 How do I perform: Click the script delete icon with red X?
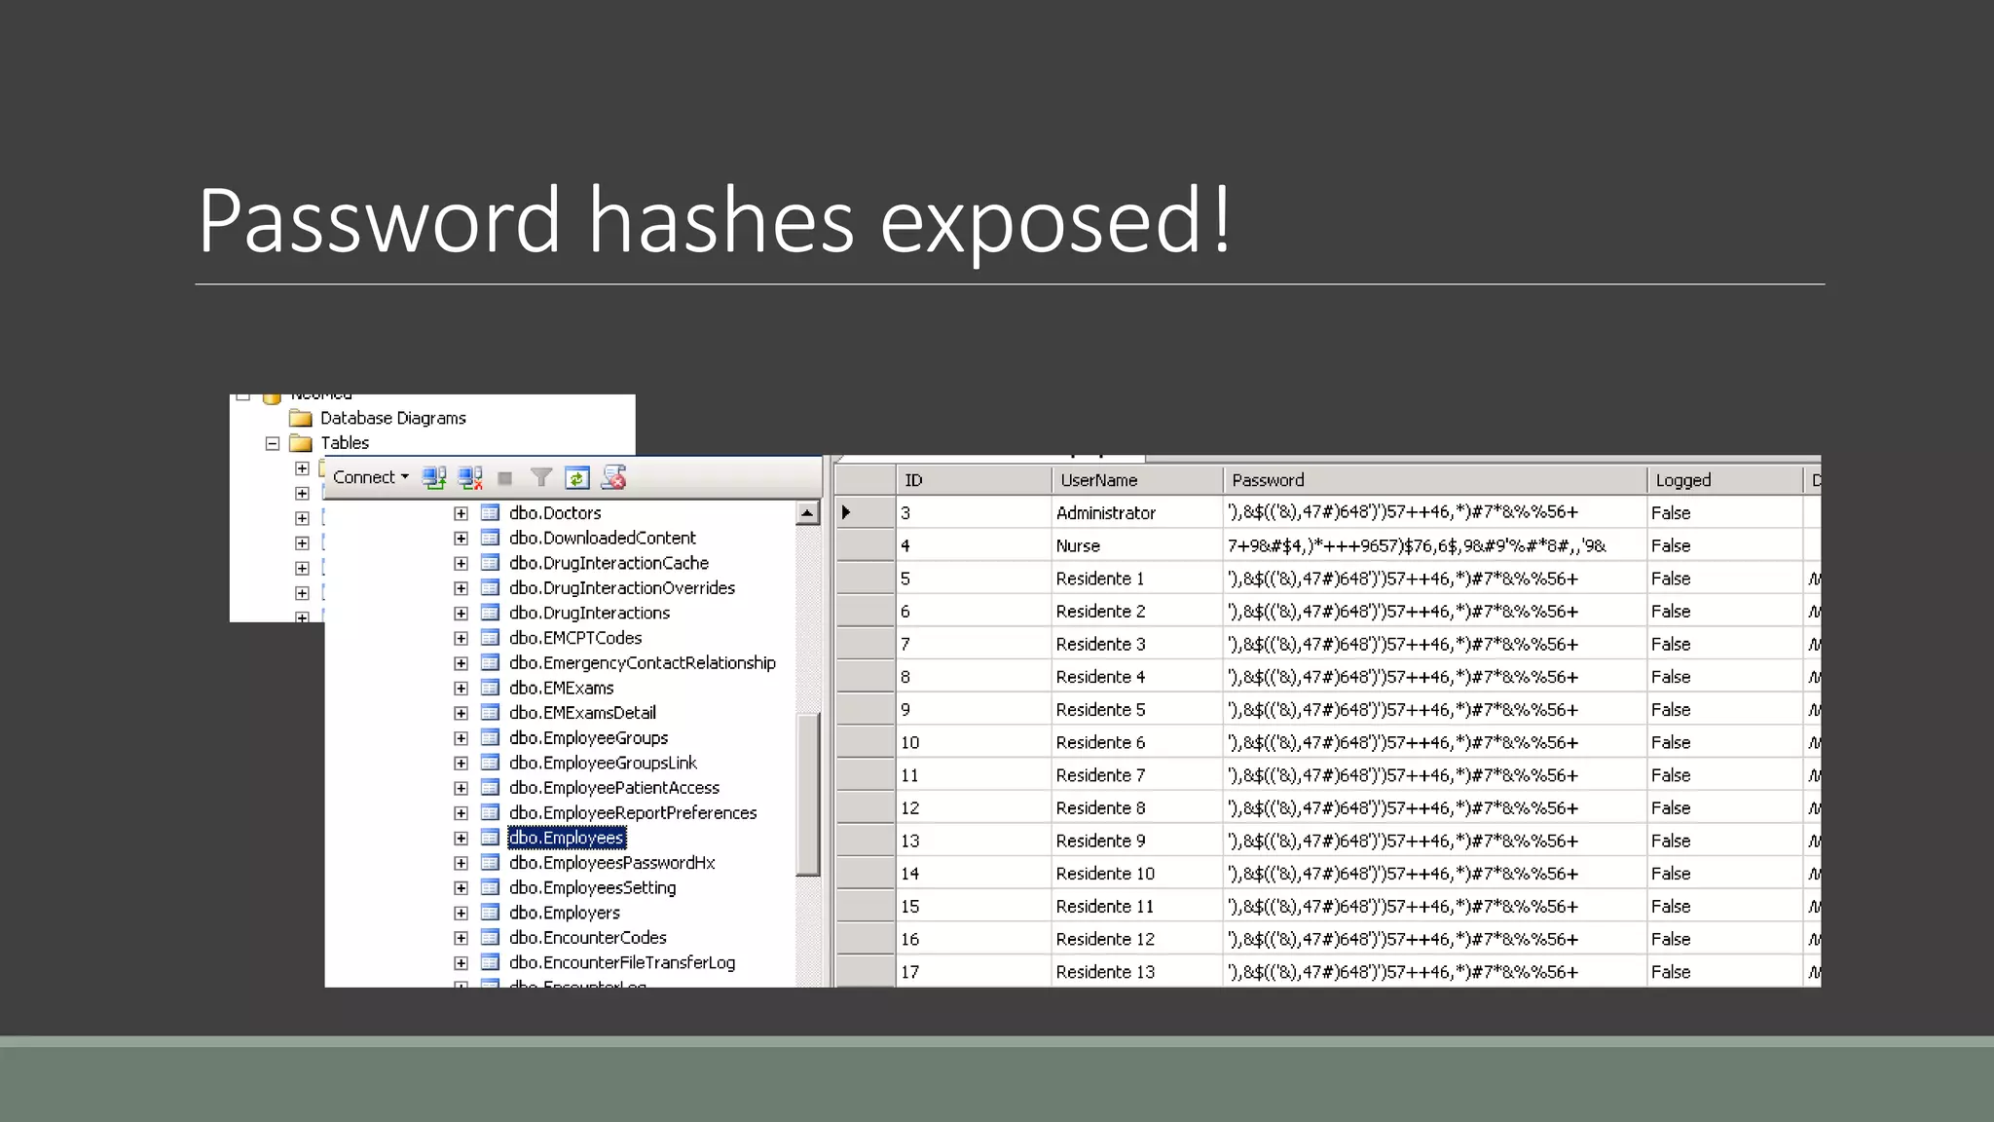pos(613,477)
